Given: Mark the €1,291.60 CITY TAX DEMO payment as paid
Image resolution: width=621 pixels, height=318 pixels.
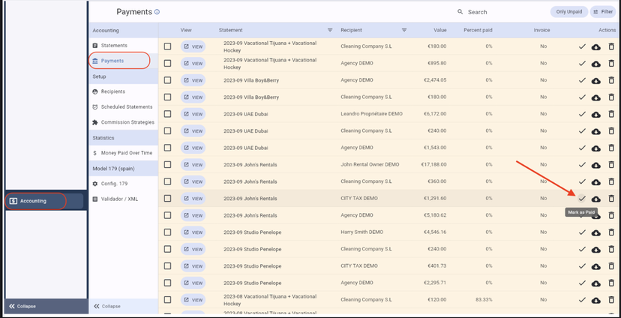Looking at the screenshot, I should pos(581,199).
